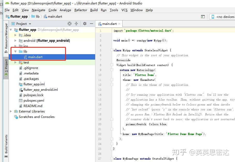Hide the Project panel with minus icon

92,24
